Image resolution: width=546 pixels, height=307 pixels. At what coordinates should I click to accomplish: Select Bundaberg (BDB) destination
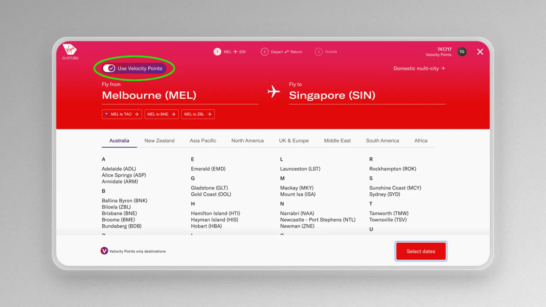122,226
